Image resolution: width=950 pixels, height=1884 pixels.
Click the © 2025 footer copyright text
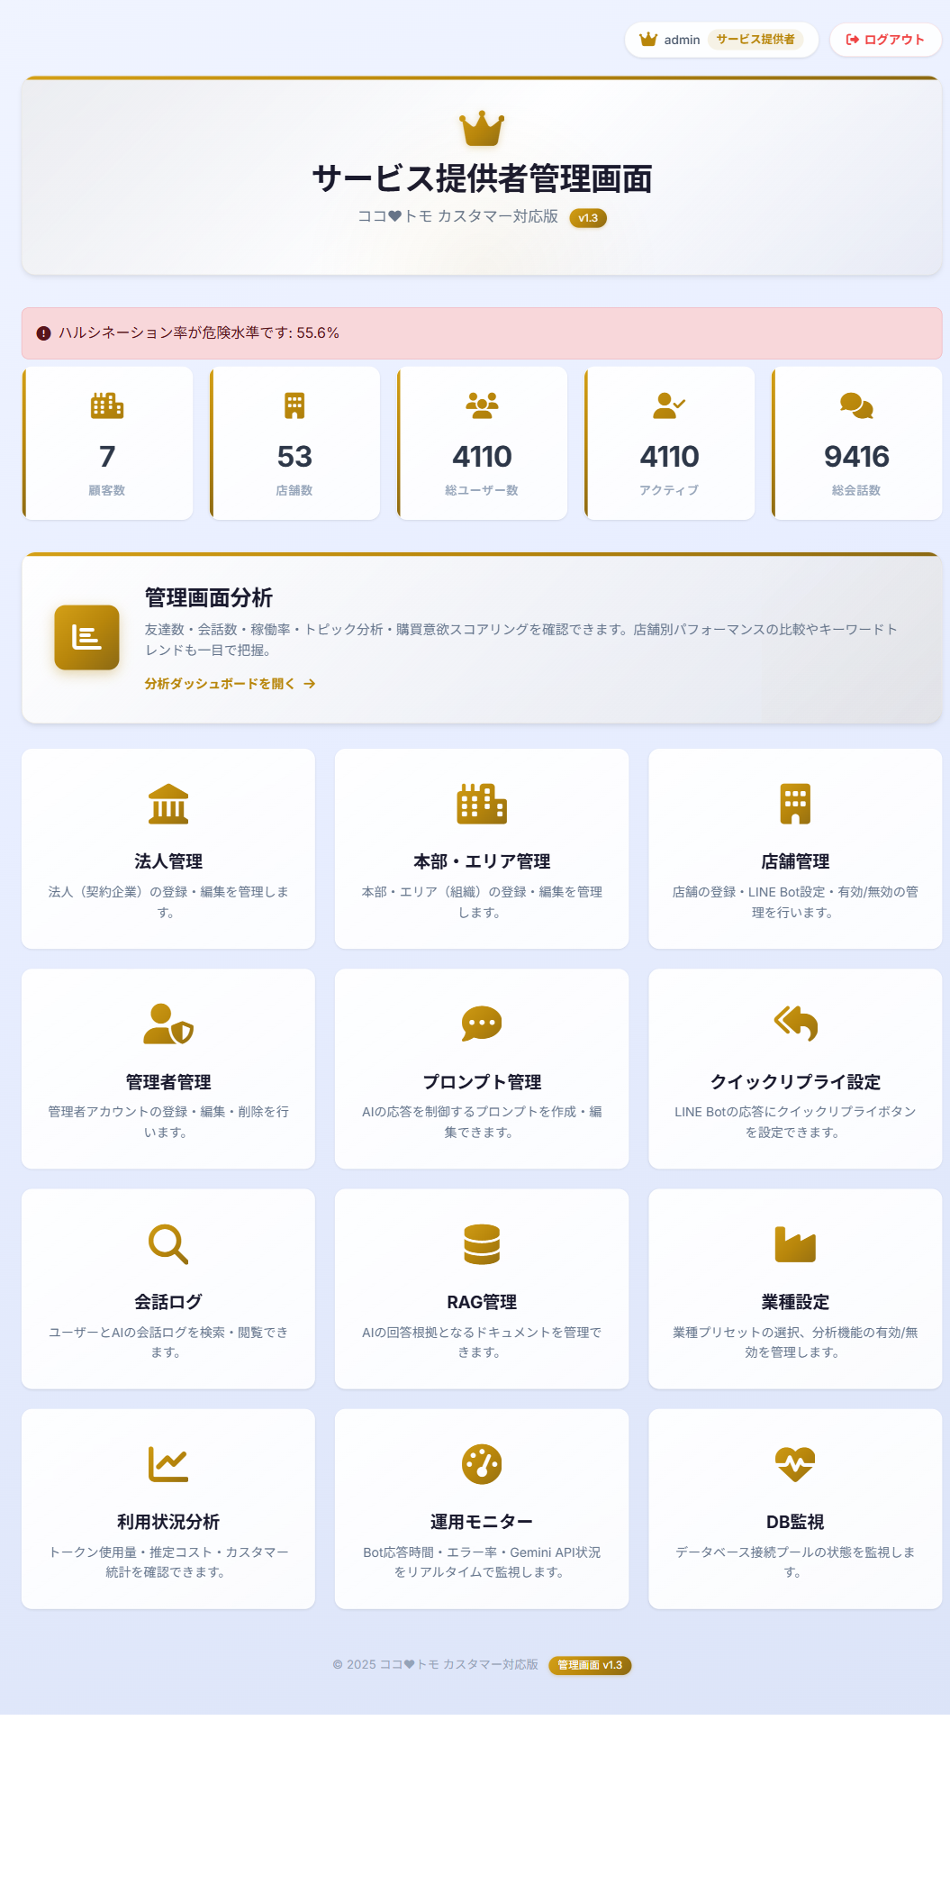(436, 1664)
